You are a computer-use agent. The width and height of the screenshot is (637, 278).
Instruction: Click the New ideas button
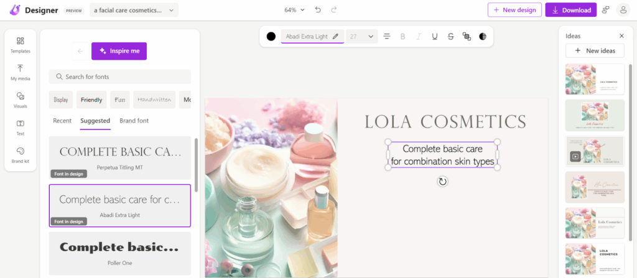tap(595, 51)
